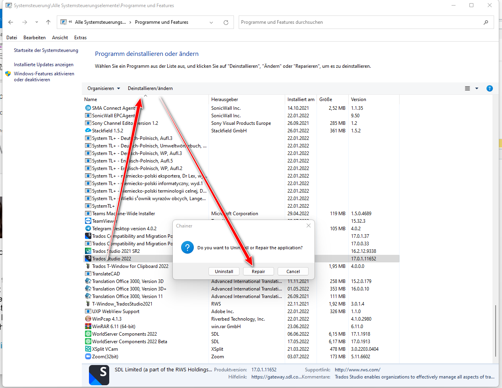Click Uninstall in the Chainer dialog
The image size is (502, 388).
click(224, 271)
